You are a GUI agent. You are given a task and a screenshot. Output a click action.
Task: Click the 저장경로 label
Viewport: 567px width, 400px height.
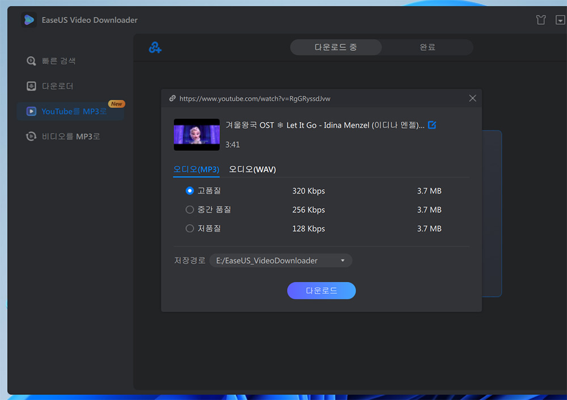[x=189, y=260]
